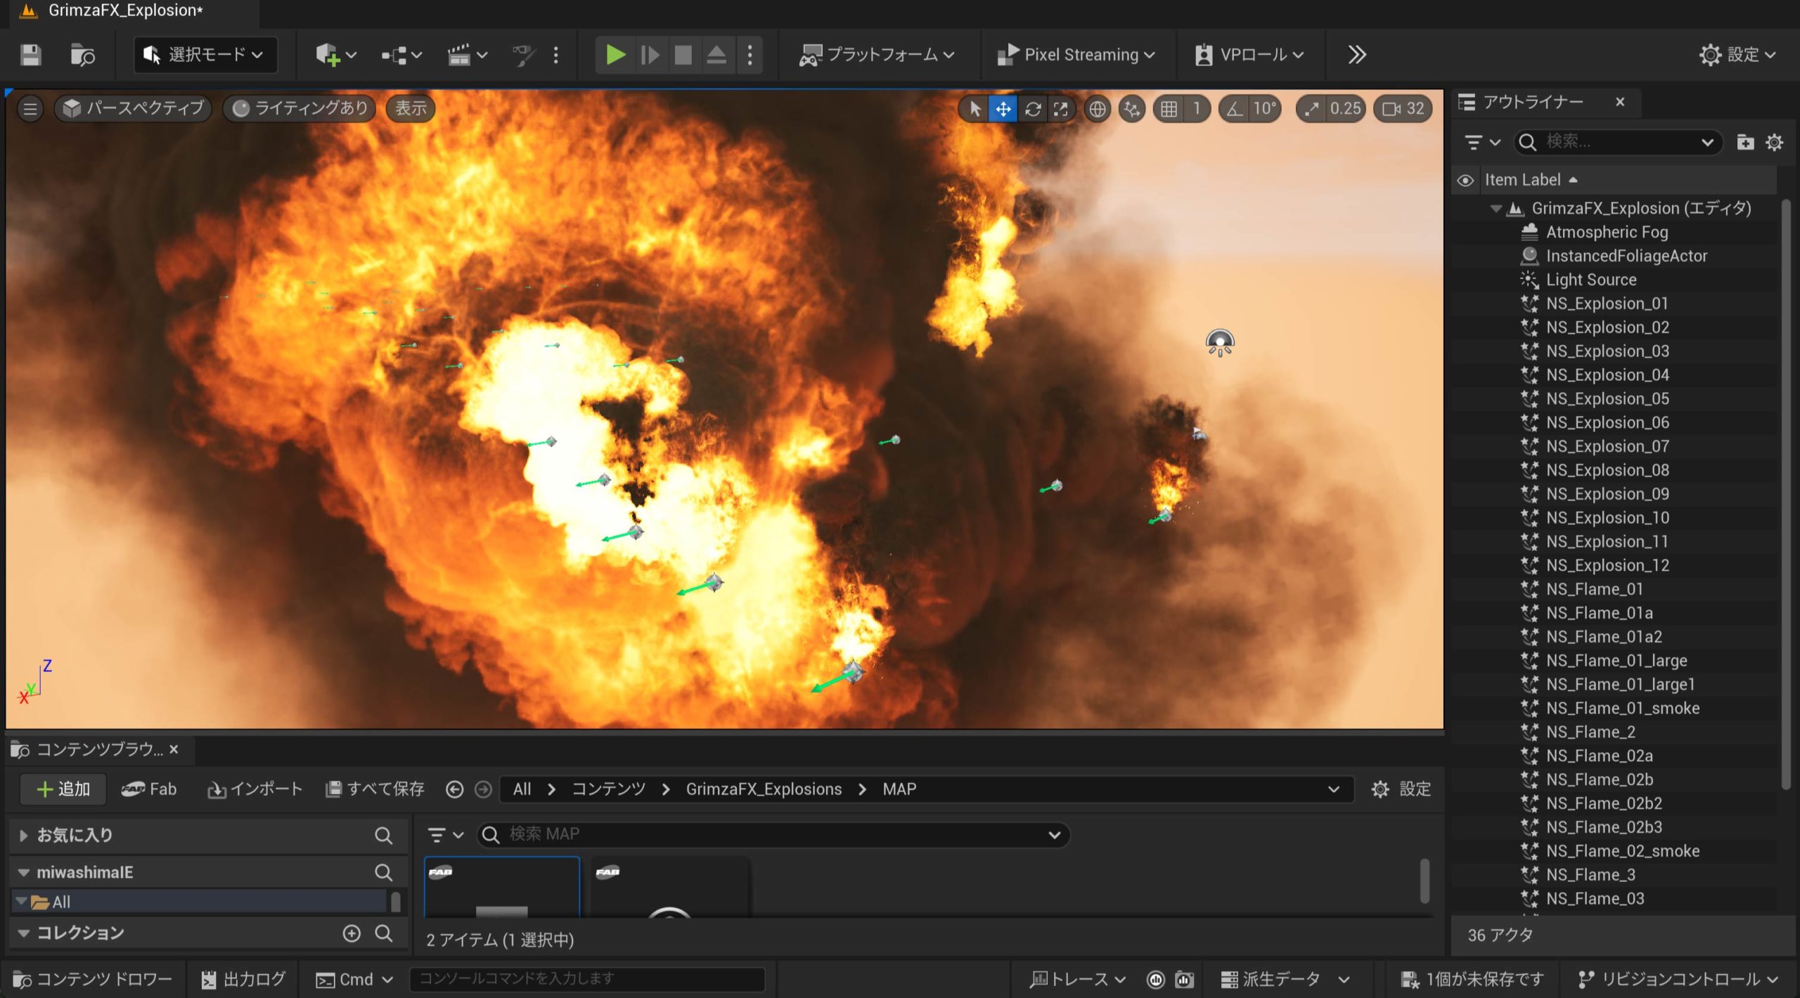Click the green Play button

click(x=615, y=55)
